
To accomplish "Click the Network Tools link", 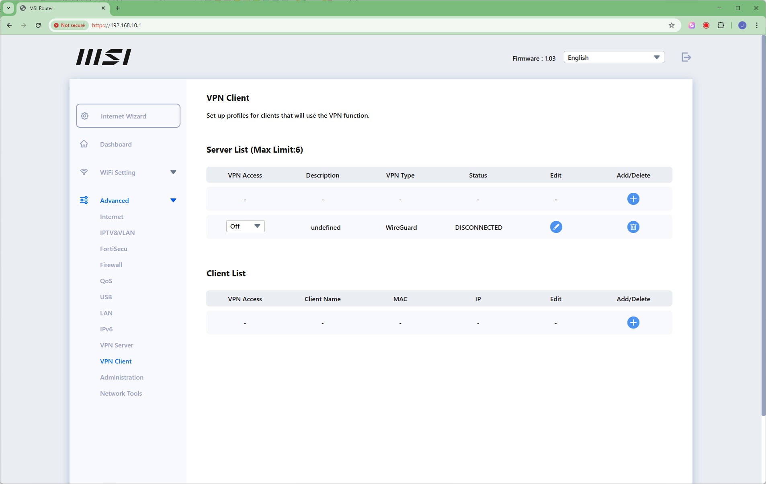I will (121, 393).
